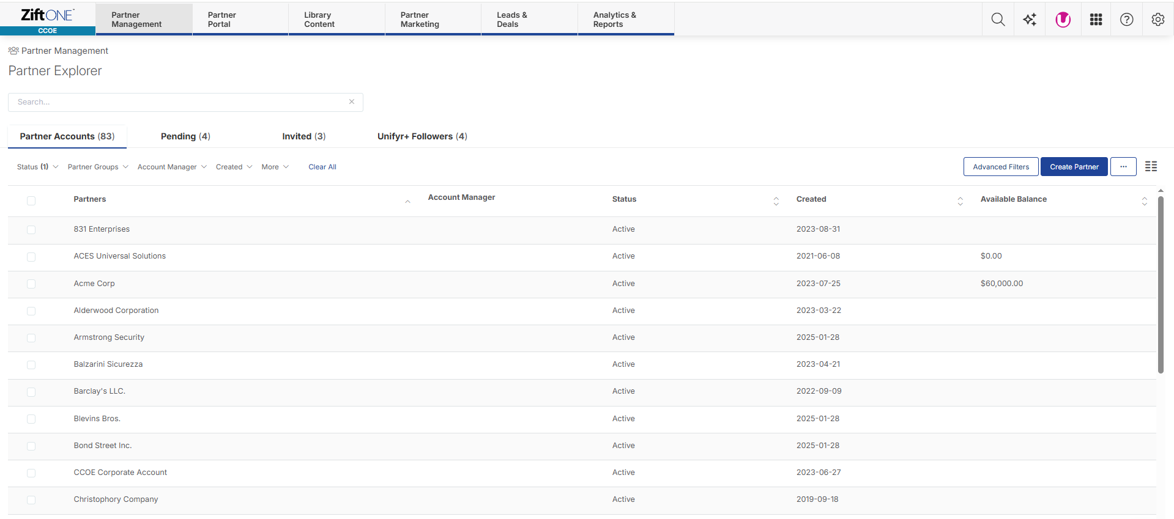
Task: Switch to the Partner Accounts (83) tab
Action: pyautogui.click(x=67, y=136)
